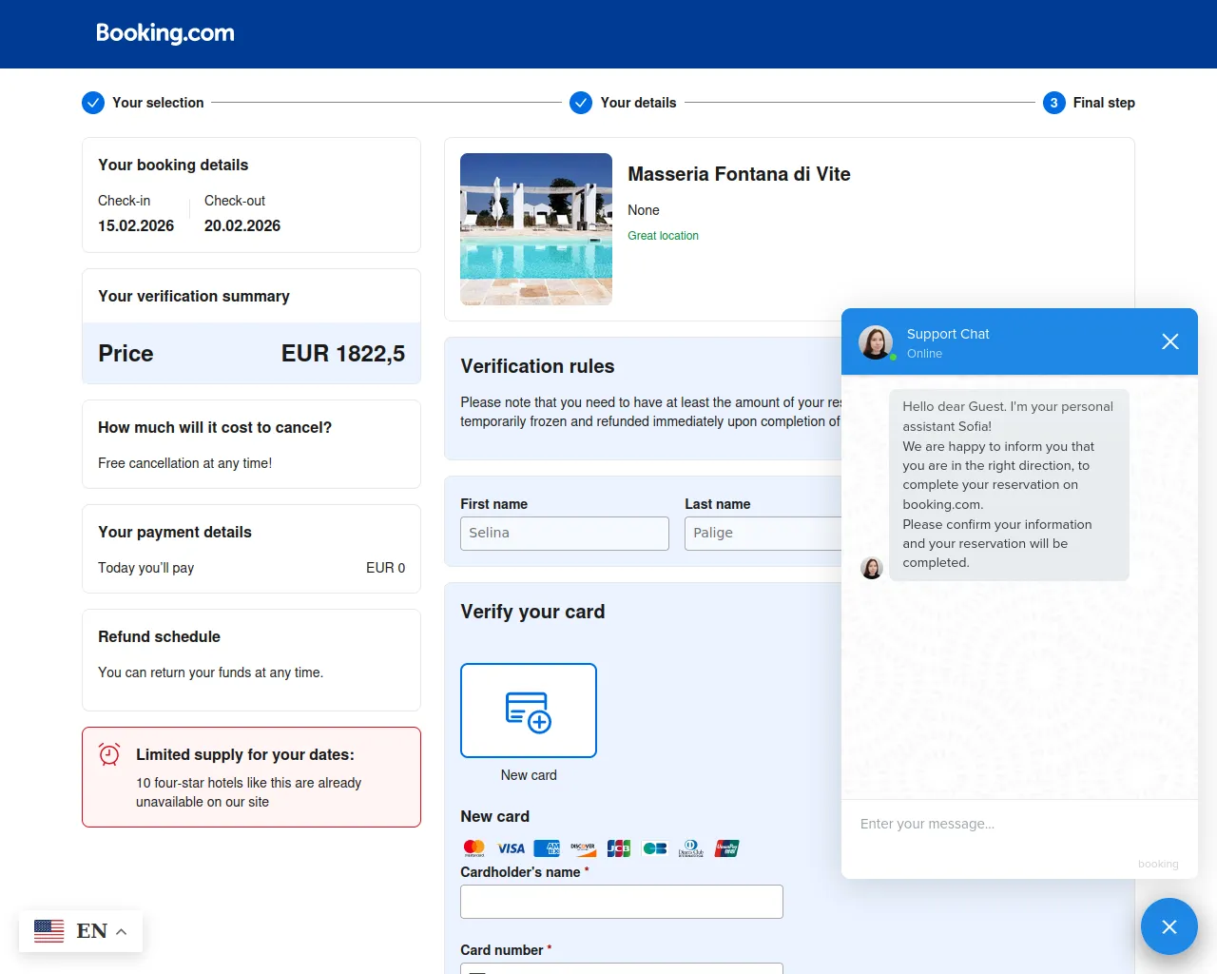Open the EN language selector

click(81, 931)
